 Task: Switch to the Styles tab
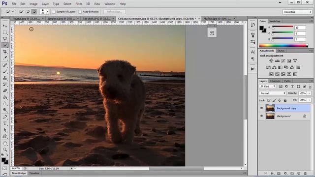pyautogui.click(x=281, y=51)
